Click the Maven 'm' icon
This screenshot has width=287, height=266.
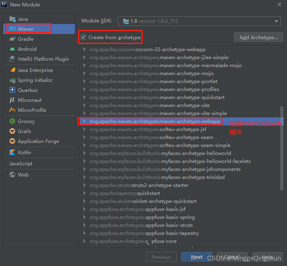pyautogui.click(x=12, y=29)
